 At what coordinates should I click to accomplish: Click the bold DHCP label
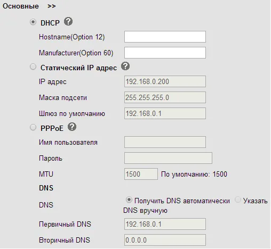pos(50,23)
